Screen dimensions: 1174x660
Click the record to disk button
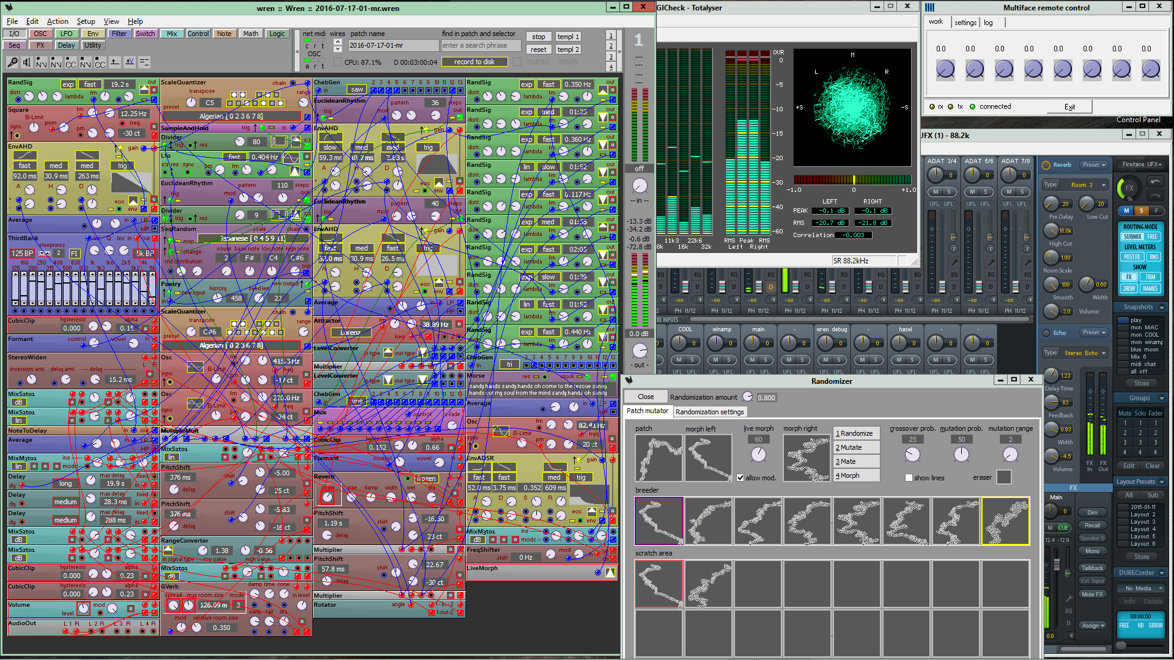tap(474, 62)
